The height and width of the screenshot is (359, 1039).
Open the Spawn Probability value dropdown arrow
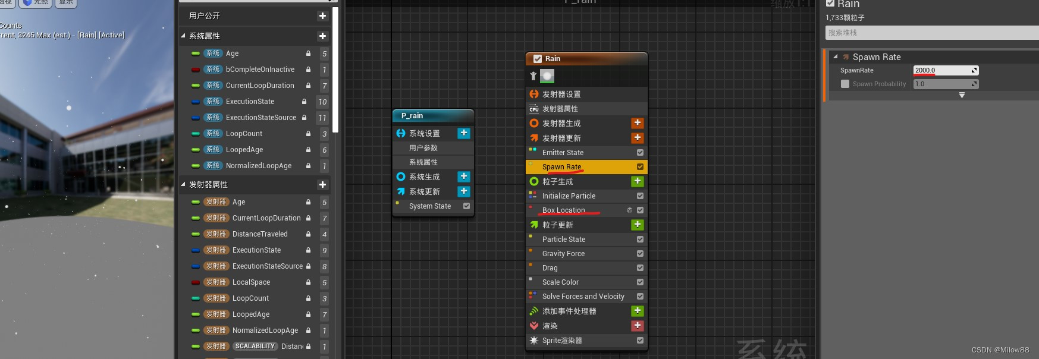pos(974,84)
